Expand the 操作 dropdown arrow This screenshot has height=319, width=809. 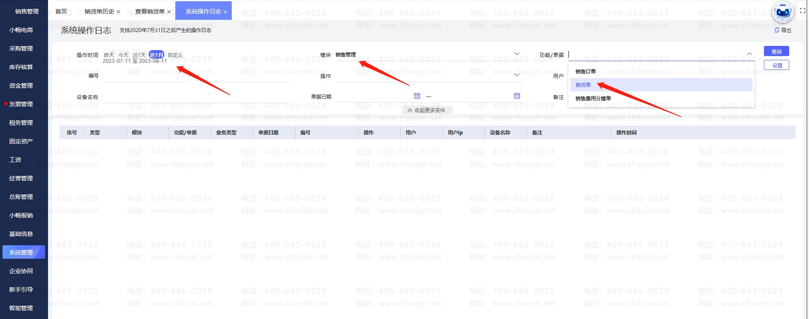click(x=517, y=75)
